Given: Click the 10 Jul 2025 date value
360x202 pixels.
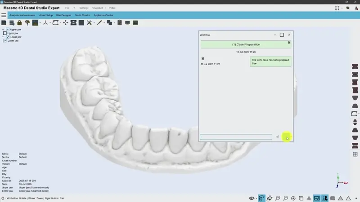Looking at the screenshot, I should [25, 184].
